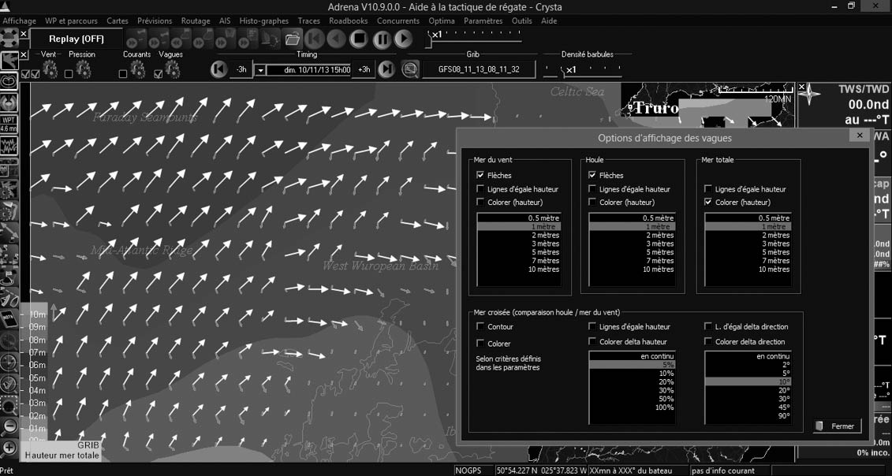This screenshot has width=892, height=476.
Task: Disable Colorer (hauteur) under Mer totale
Action: point(708,203)
